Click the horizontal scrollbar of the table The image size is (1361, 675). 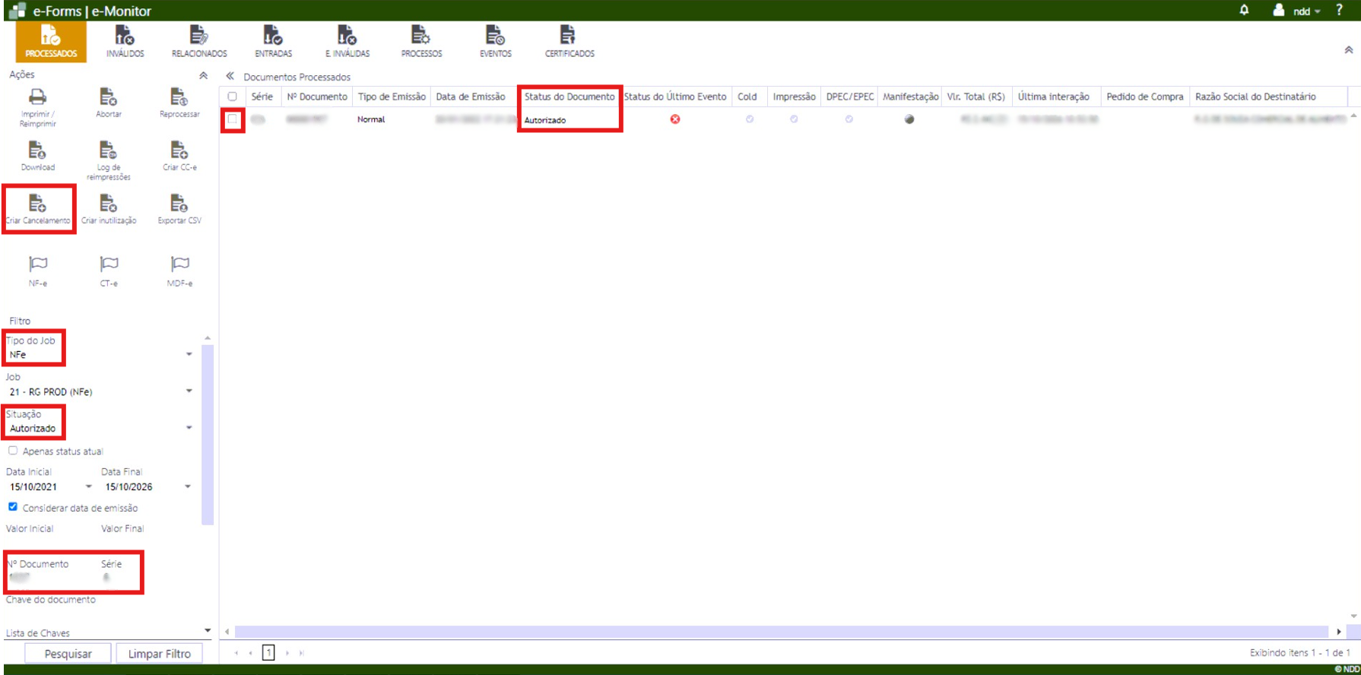pyautogui.click(x=782, y=632)
